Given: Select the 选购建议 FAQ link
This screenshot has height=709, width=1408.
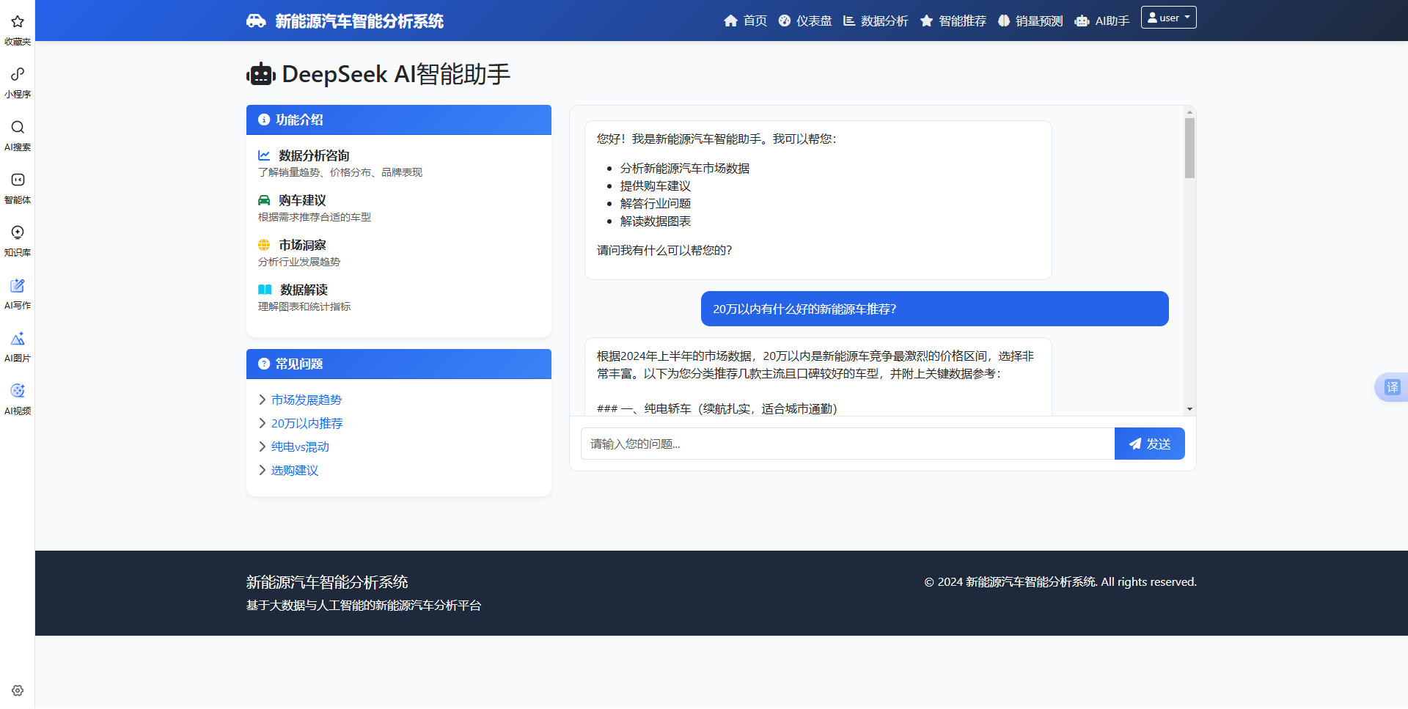Looking at the screenshot, I should pyautogui.click(x=295, y=470).
